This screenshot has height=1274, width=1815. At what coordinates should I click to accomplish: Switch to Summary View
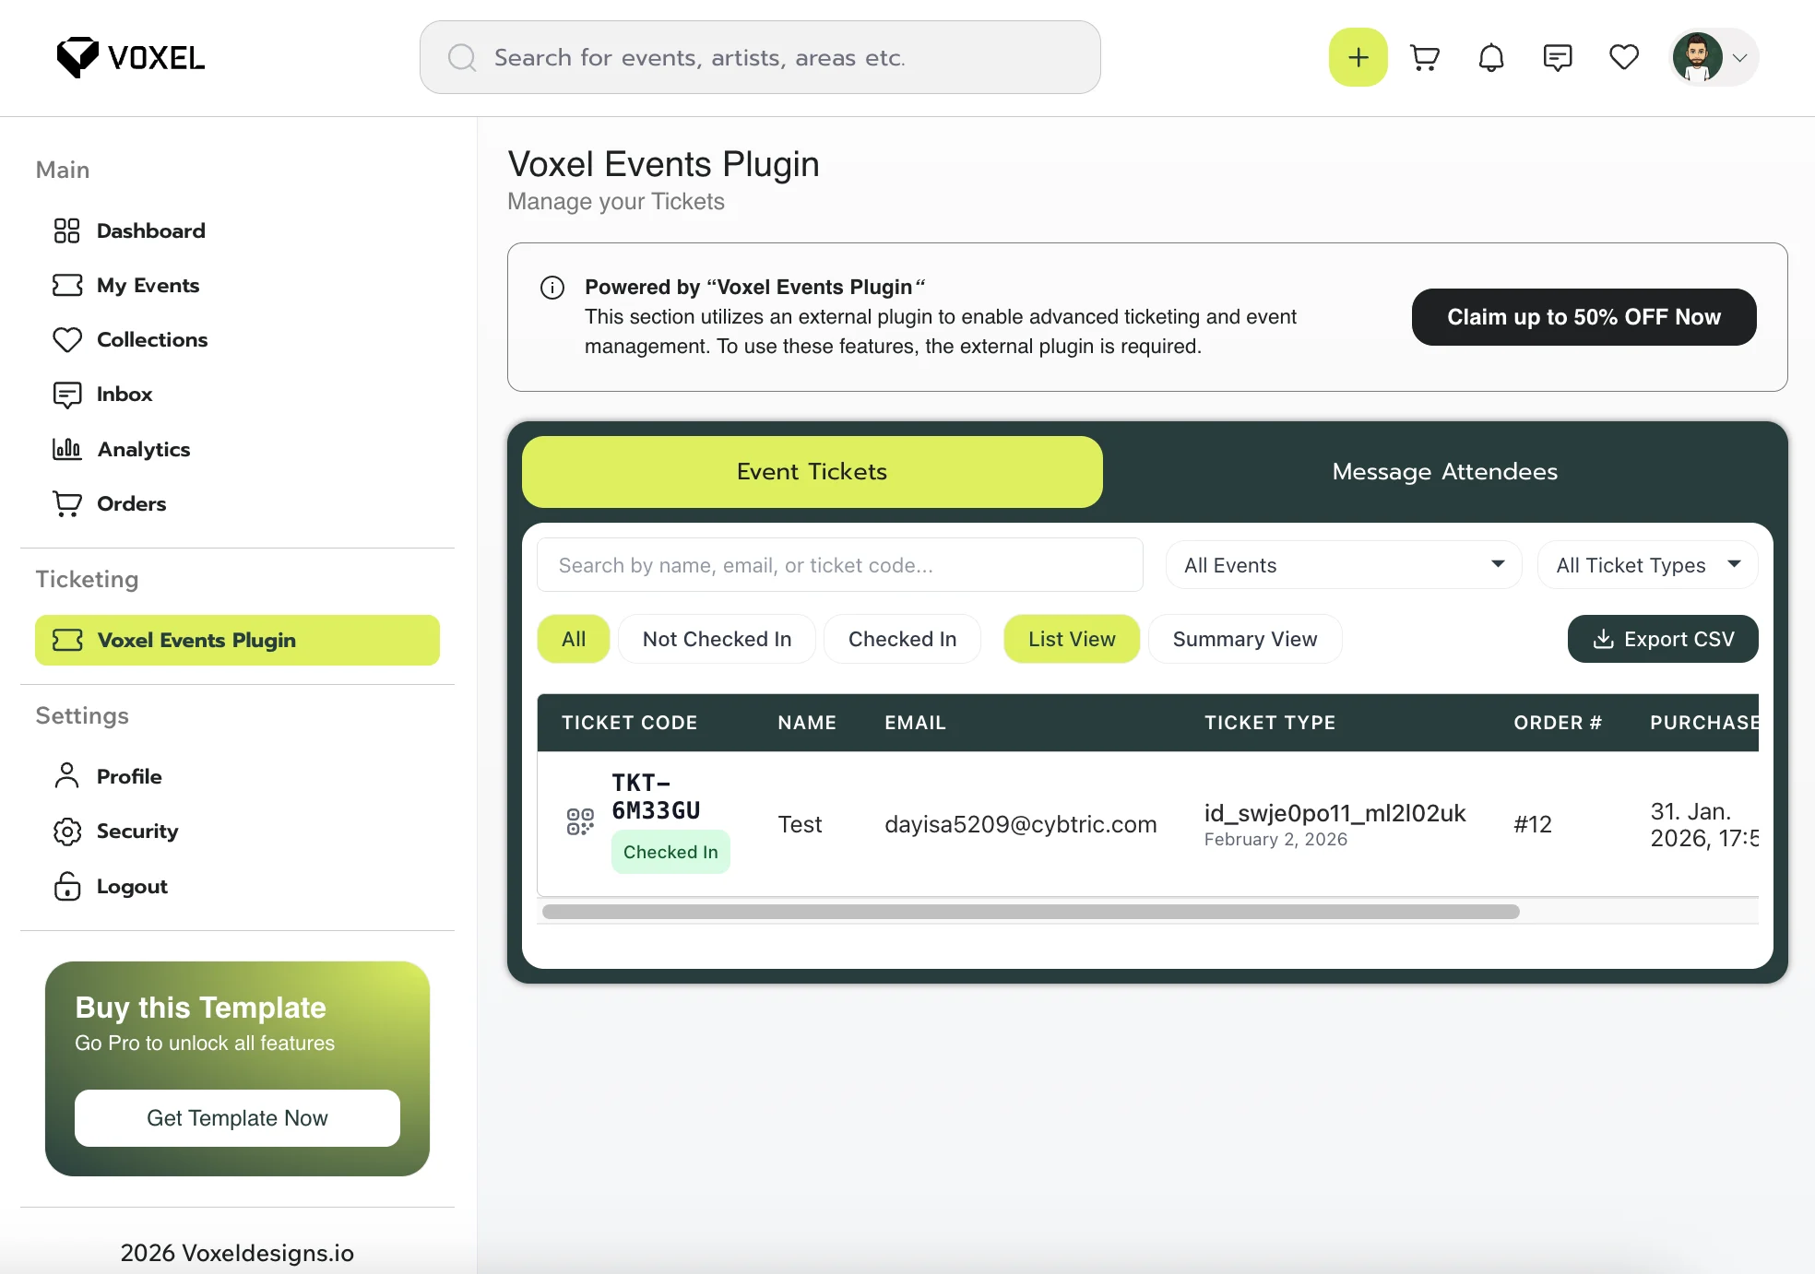[1244, 639]
